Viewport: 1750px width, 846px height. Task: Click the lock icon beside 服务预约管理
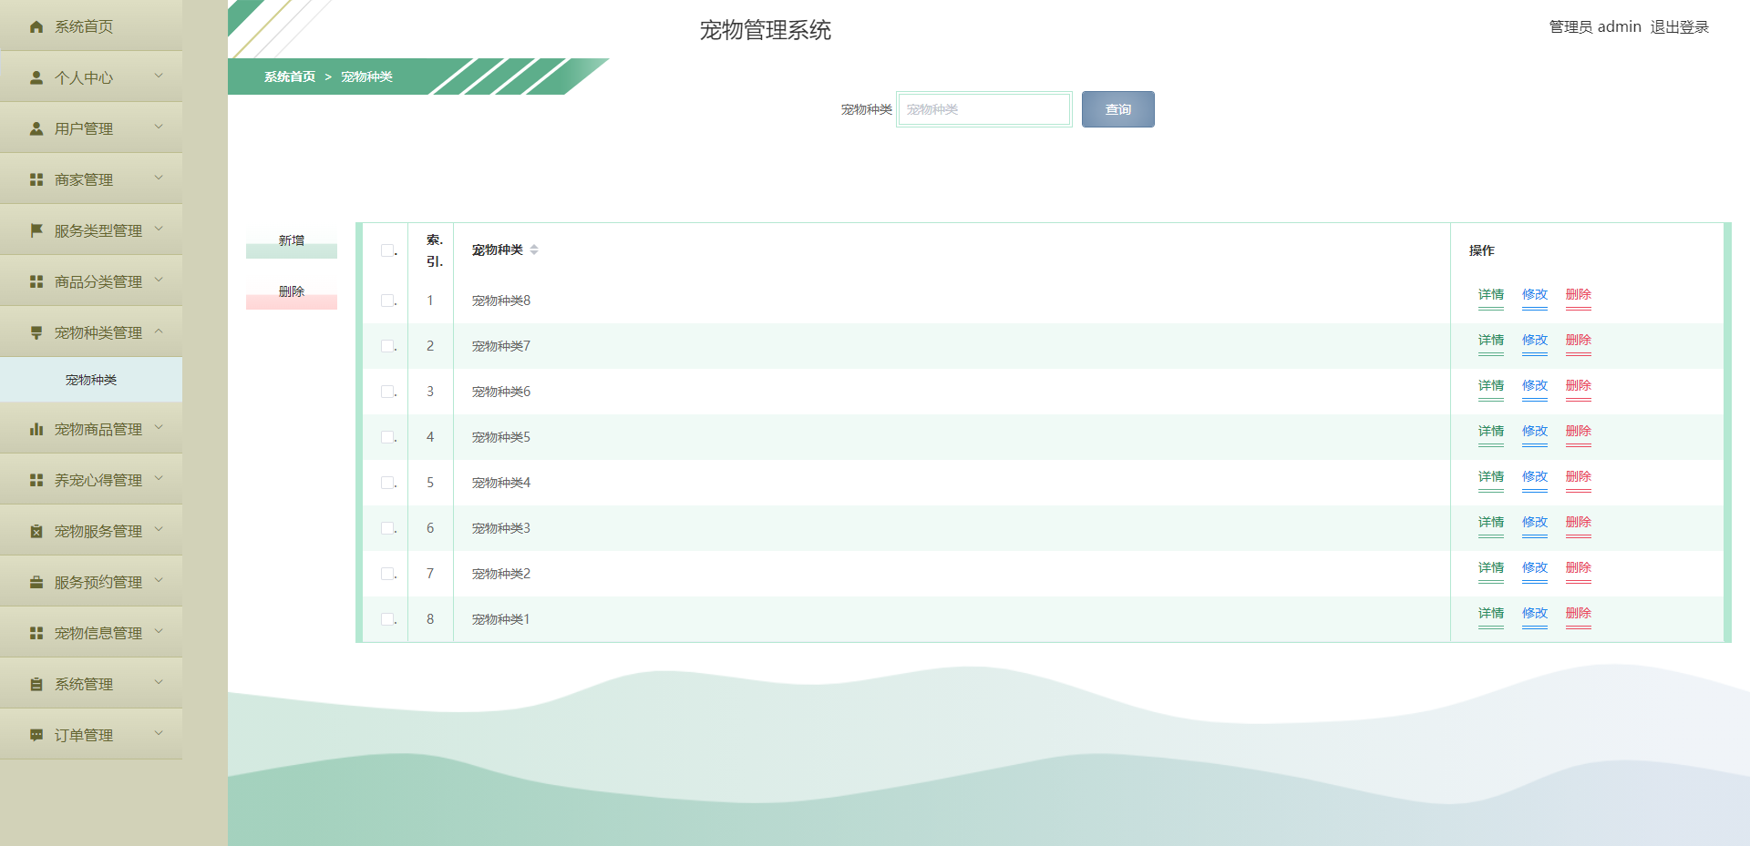(x=36, y=581)
